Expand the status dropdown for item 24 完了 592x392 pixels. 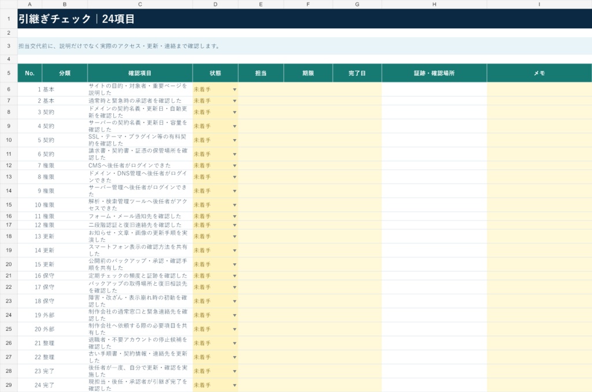[x=235, y=385]
